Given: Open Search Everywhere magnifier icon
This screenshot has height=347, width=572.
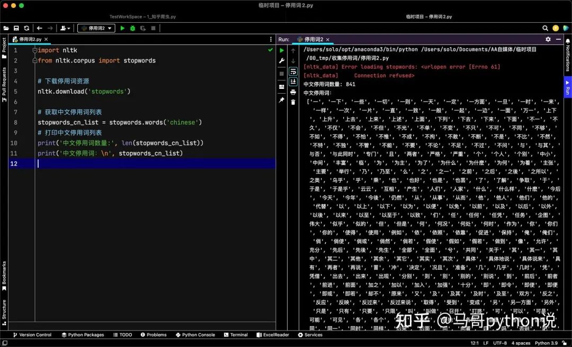Looking at the screenshot, I should [545, 28].
